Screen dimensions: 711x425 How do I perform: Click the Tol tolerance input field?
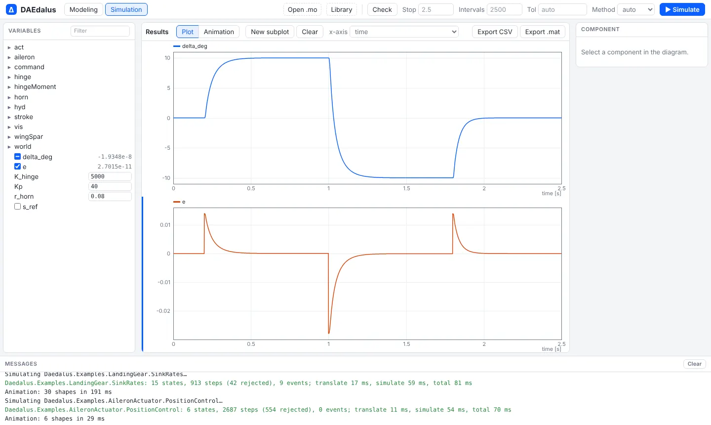point(562,9)
